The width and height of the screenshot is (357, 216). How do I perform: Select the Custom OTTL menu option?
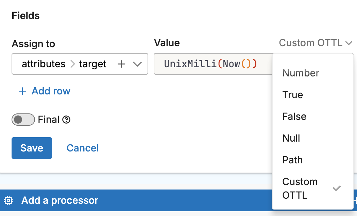tap(300, 188)
